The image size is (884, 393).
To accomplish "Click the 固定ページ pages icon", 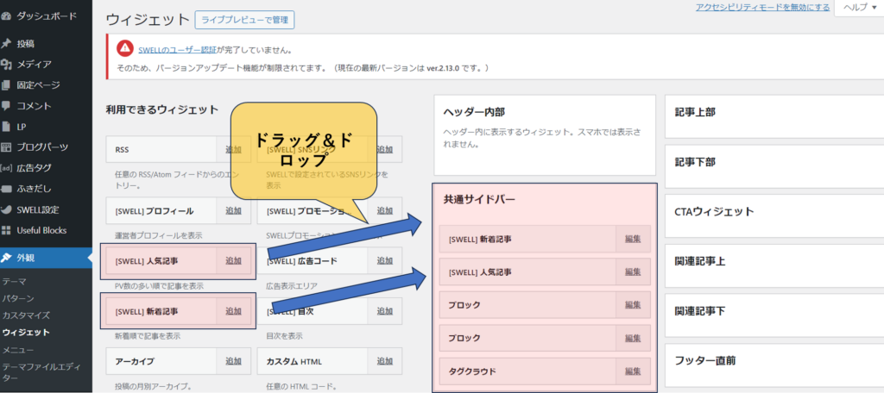I will point(7,84).
